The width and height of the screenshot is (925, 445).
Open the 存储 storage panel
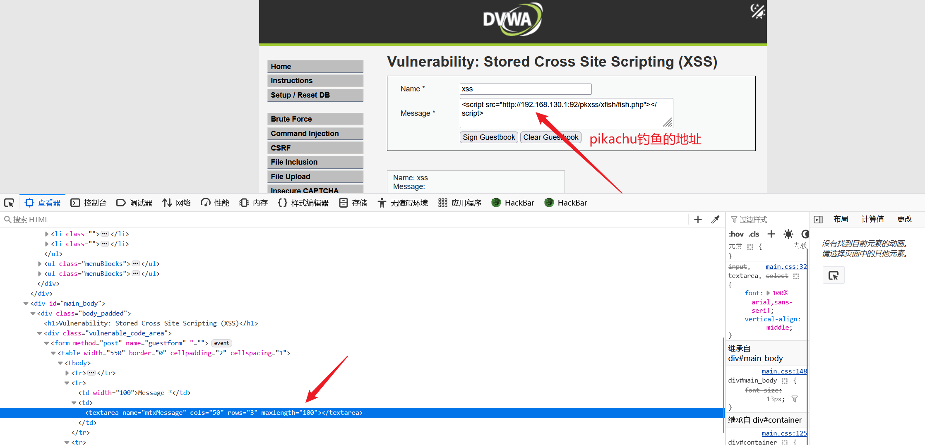[353, 203]
